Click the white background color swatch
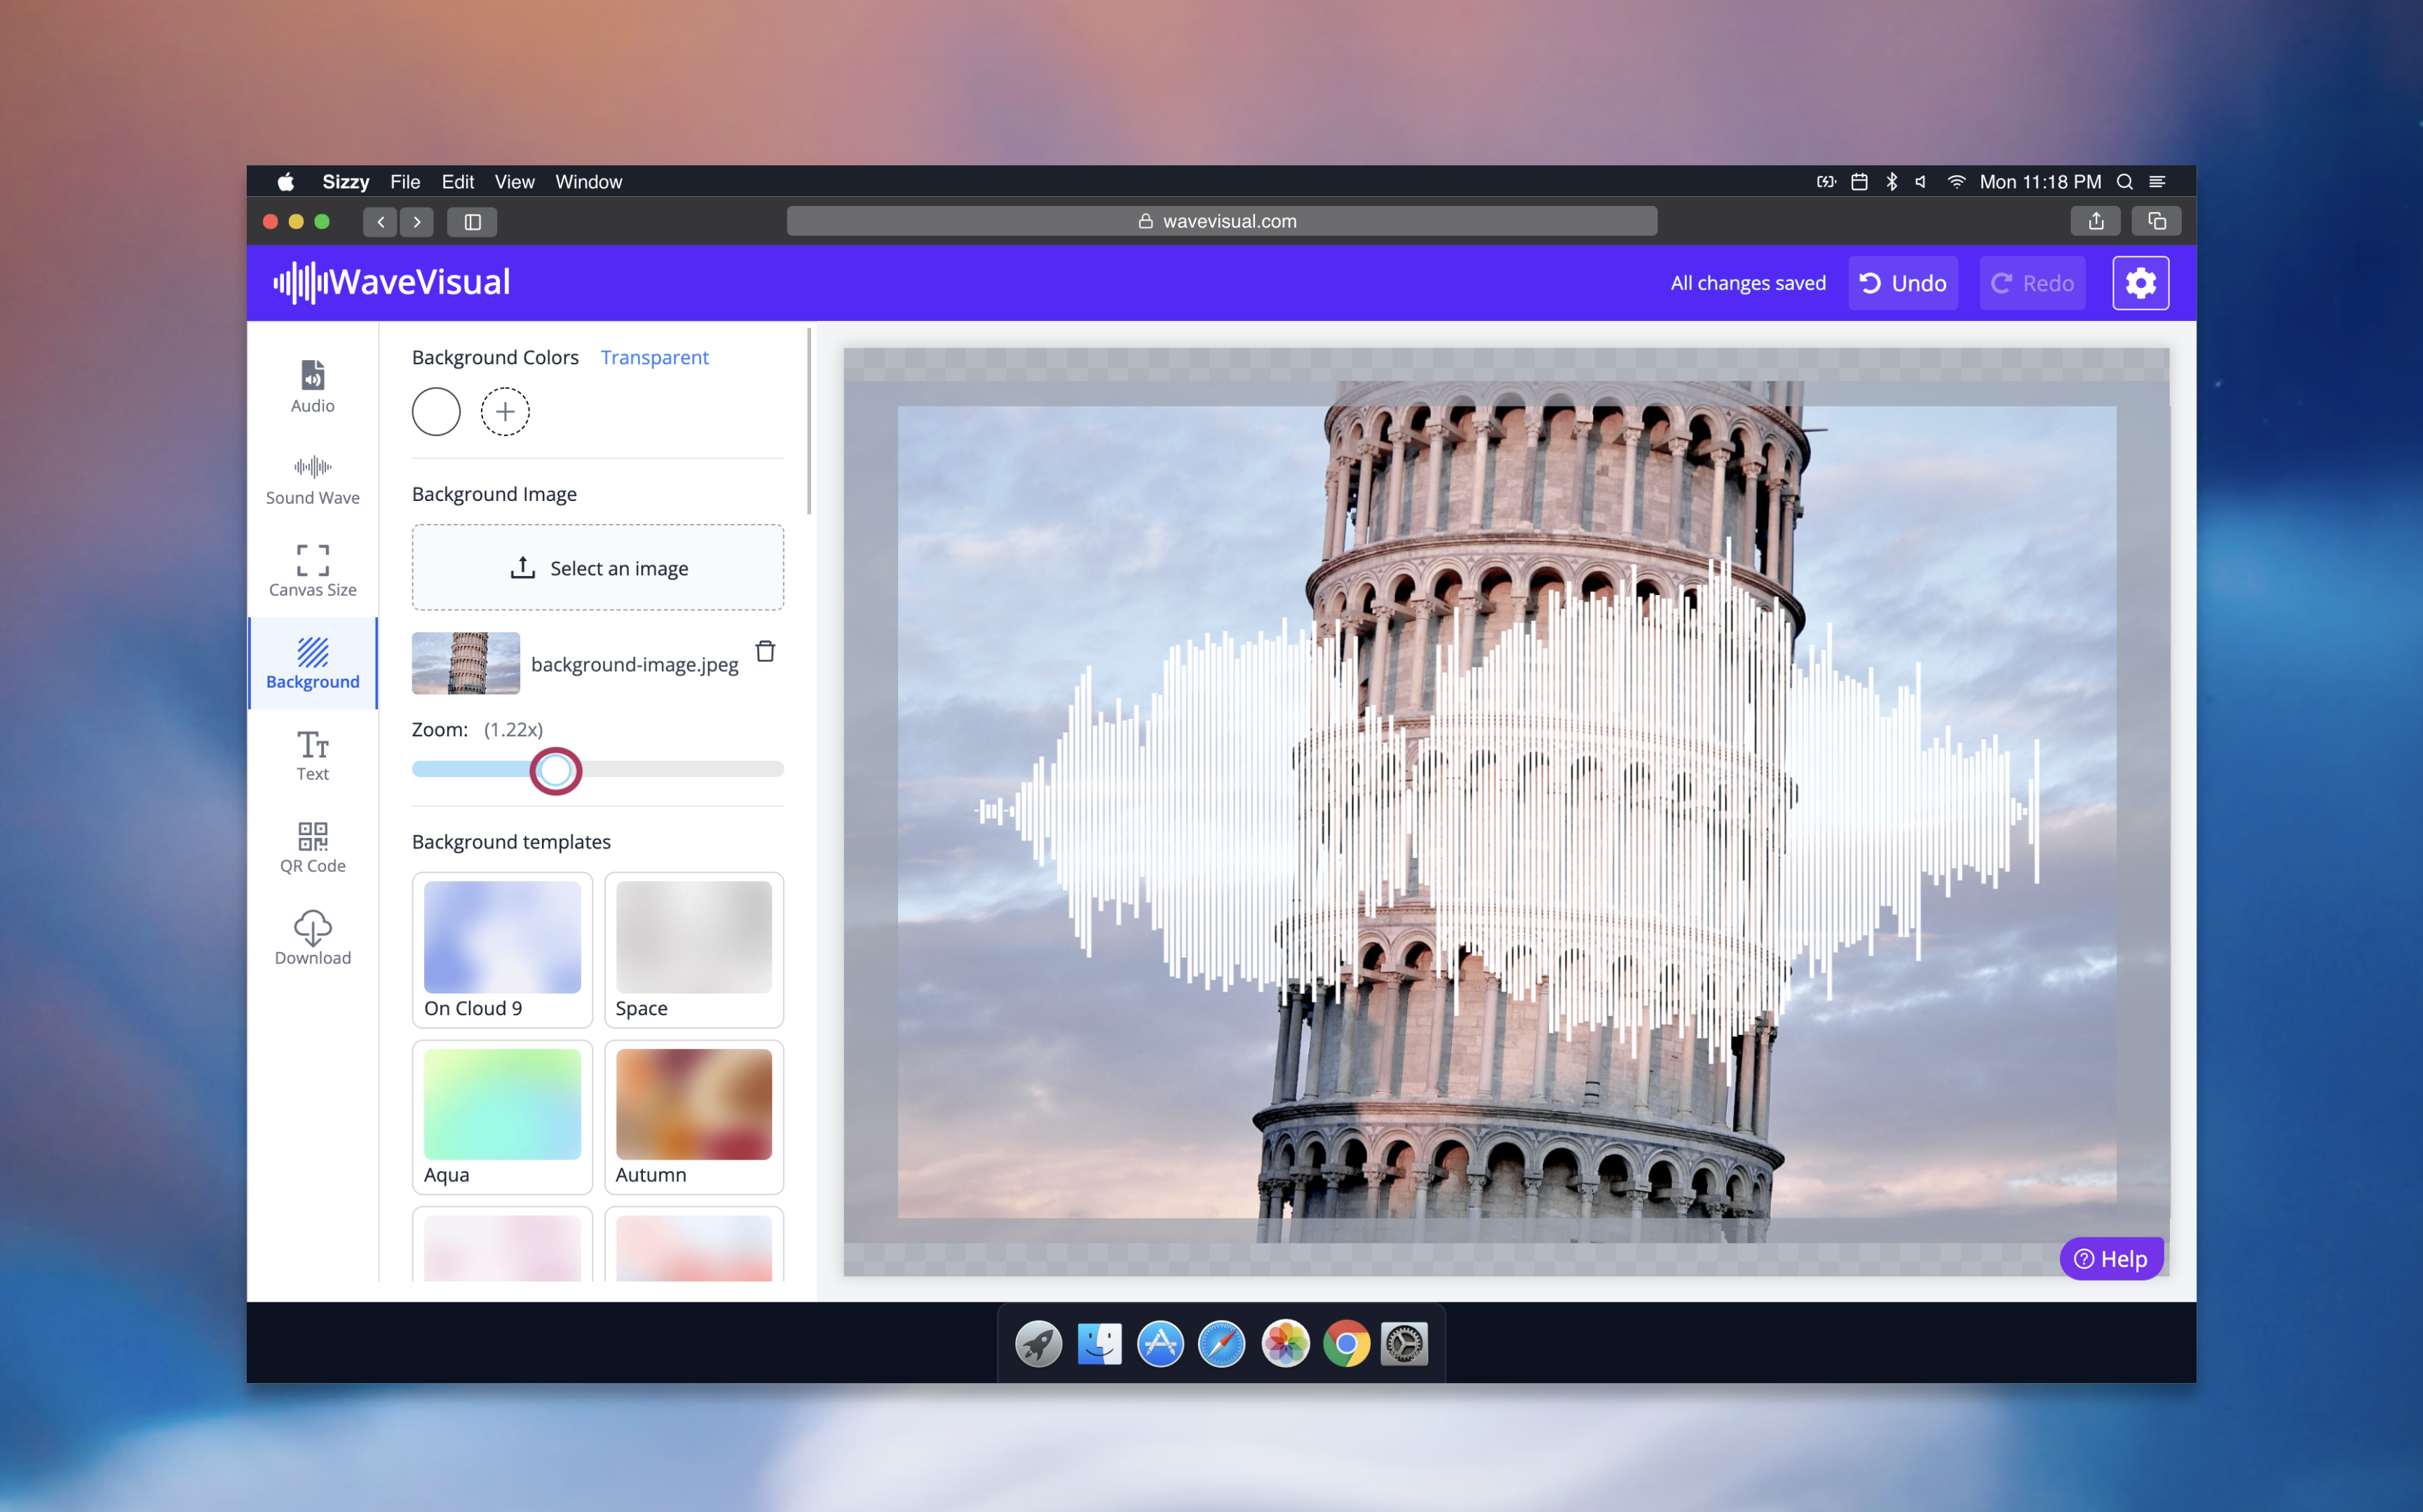This screenshot has width=2423, height=1512. [x=435, y=411]
